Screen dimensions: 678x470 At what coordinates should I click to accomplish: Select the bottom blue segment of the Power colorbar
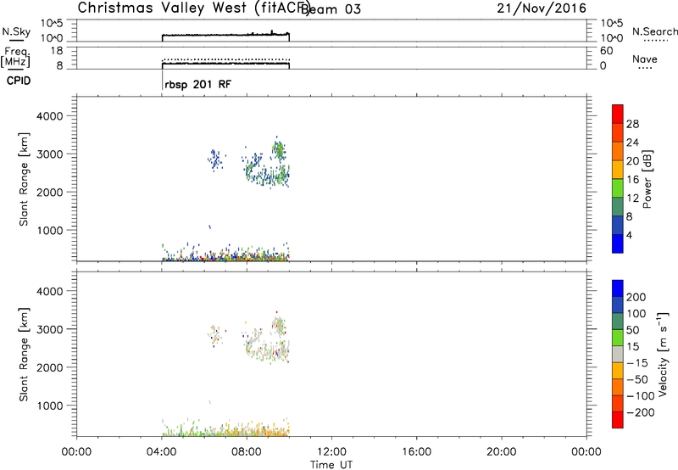click(x=618, y=243)
